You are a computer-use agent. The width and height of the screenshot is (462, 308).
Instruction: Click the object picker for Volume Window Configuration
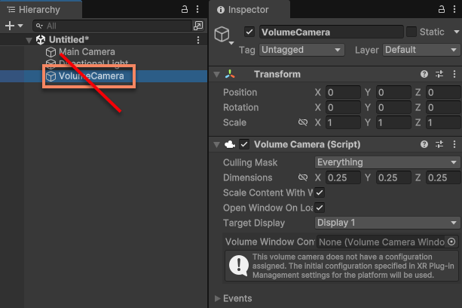coord(451,242)
